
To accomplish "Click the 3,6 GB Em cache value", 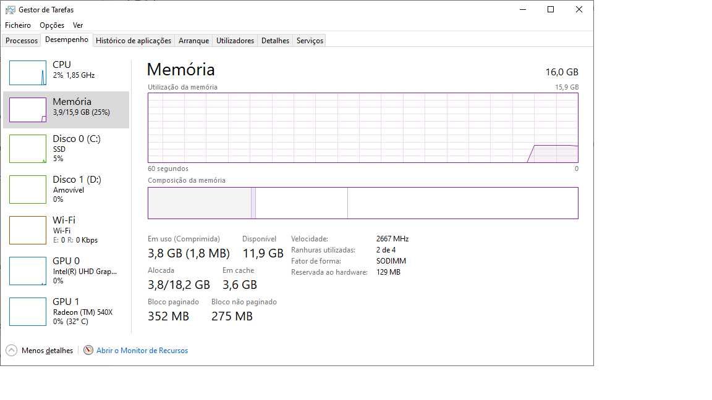I will (x=240, y=285).
